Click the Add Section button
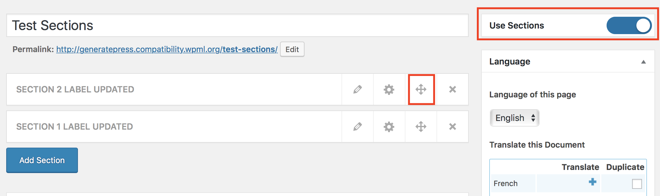660x196 pixels. click(x=42, y=160)
